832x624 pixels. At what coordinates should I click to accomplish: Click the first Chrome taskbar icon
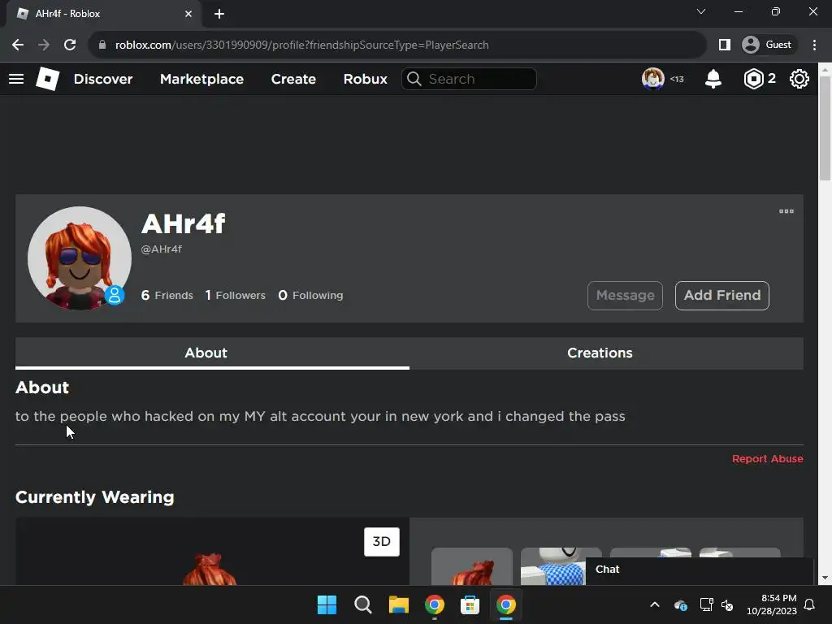point(435,604)
